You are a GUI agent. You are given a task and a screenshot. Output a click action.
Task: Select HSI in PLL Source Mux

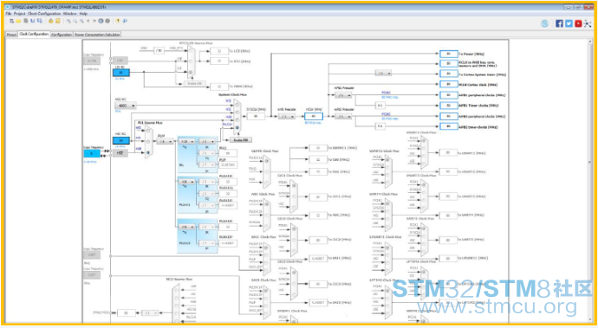click(148, 141)
